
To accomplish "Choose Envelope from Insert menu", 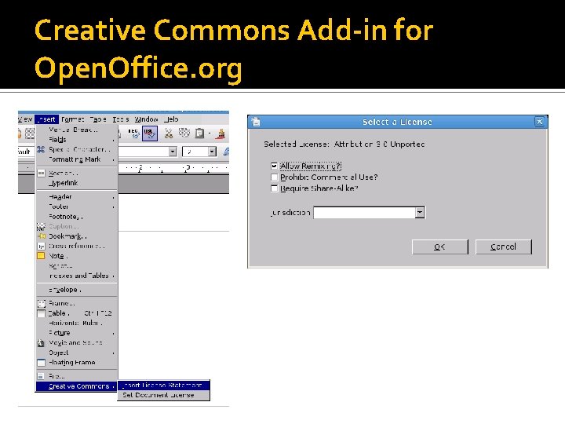I will [x=77, y=290].
